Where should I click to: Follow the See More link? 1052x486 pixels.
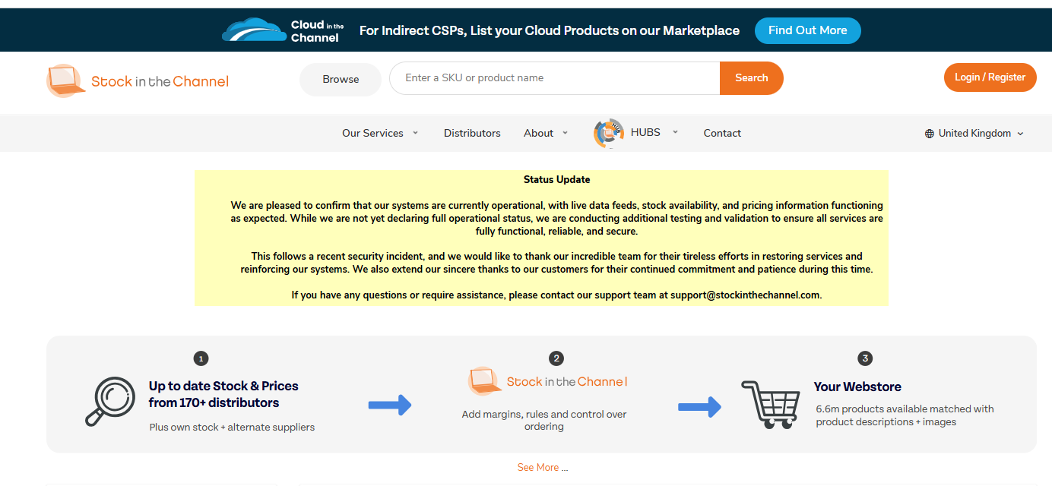(x=542, y=467)
